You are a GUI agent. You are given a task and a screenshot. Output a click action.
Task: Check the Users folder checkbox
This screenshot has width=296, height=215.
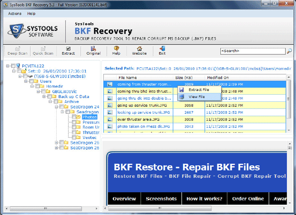point(31,81)
